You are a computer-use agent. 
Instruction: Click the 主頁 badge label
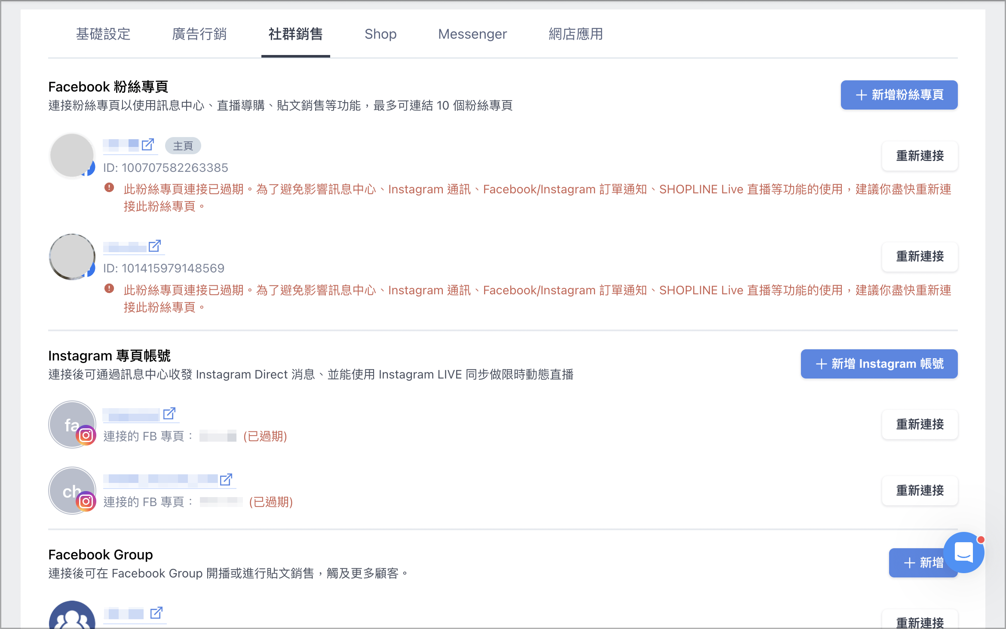pyautogui.click(x=183, y=146)
